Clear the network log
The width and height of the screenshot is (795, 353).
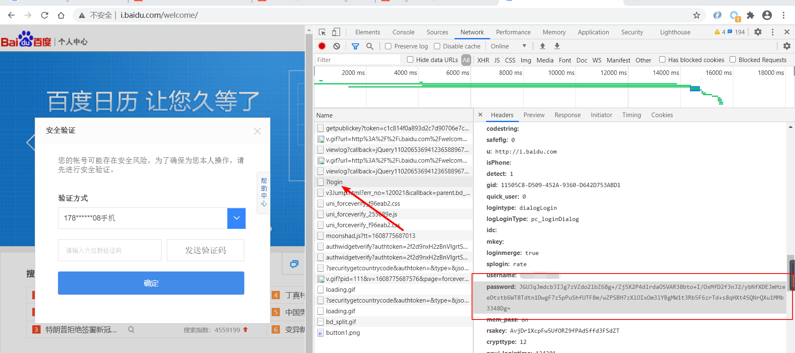tap(337, 46)
